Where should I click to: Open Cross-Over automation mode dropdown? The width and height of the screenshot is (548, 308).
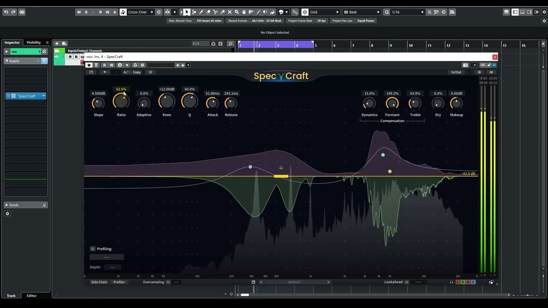tap(152, 12)
